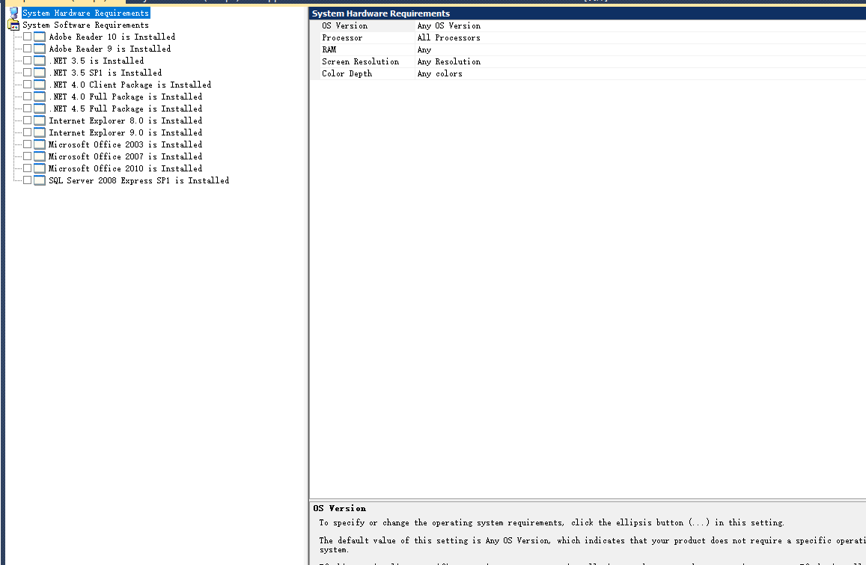Click the Microsoft Office 2007 window icon

click(39, 156)
